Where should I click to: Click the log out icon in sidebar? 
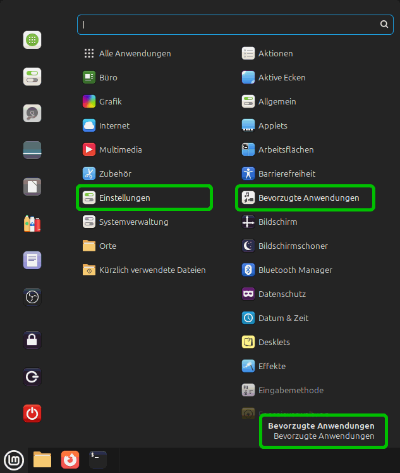click(x=32, y=377)
